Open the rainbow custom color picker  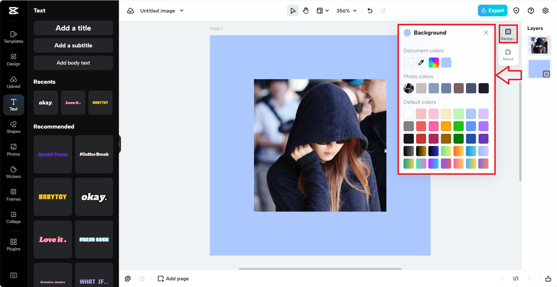coord(434,63)
